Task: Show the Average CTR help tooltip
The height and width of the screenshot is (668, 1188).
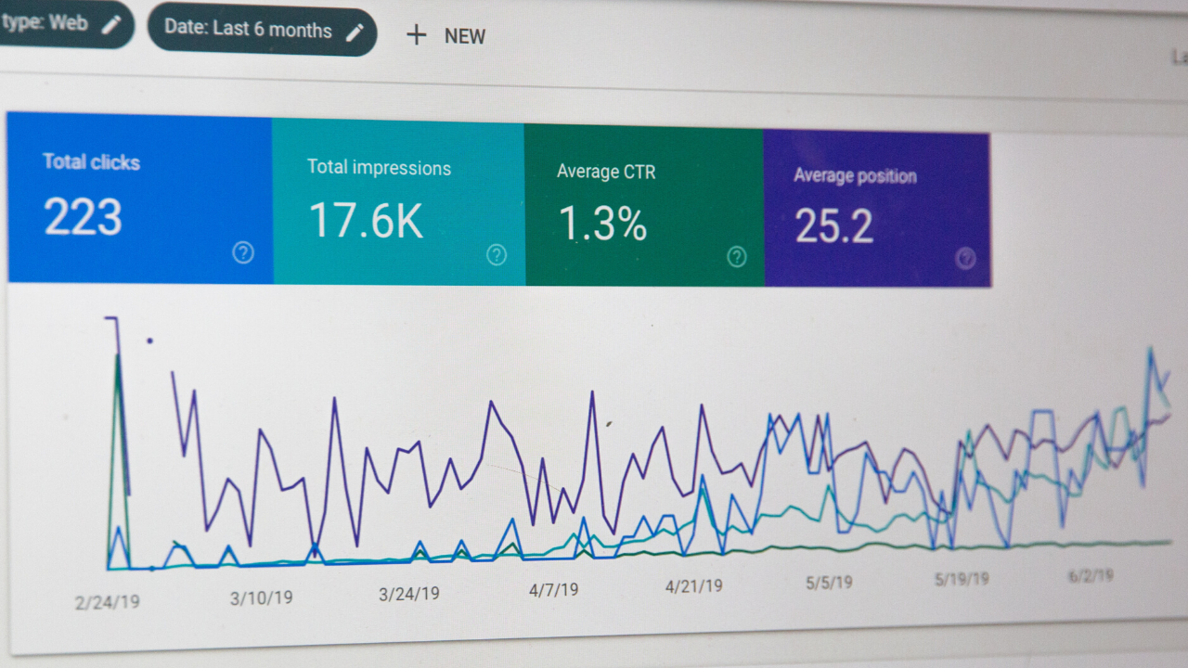Action: point(736,257)
